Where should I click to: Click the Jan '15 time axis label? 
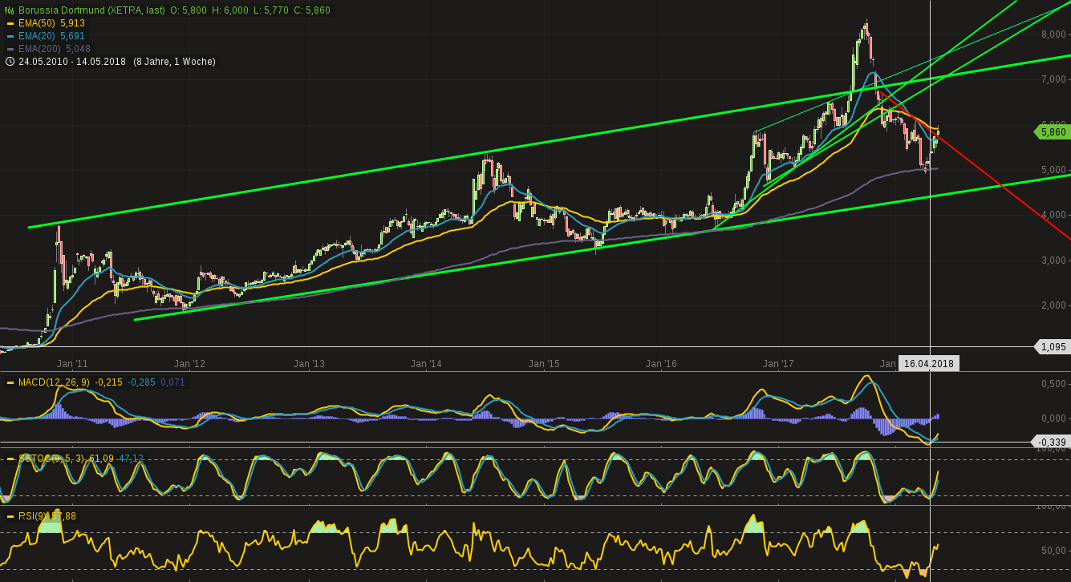click(x=544, y=364)
